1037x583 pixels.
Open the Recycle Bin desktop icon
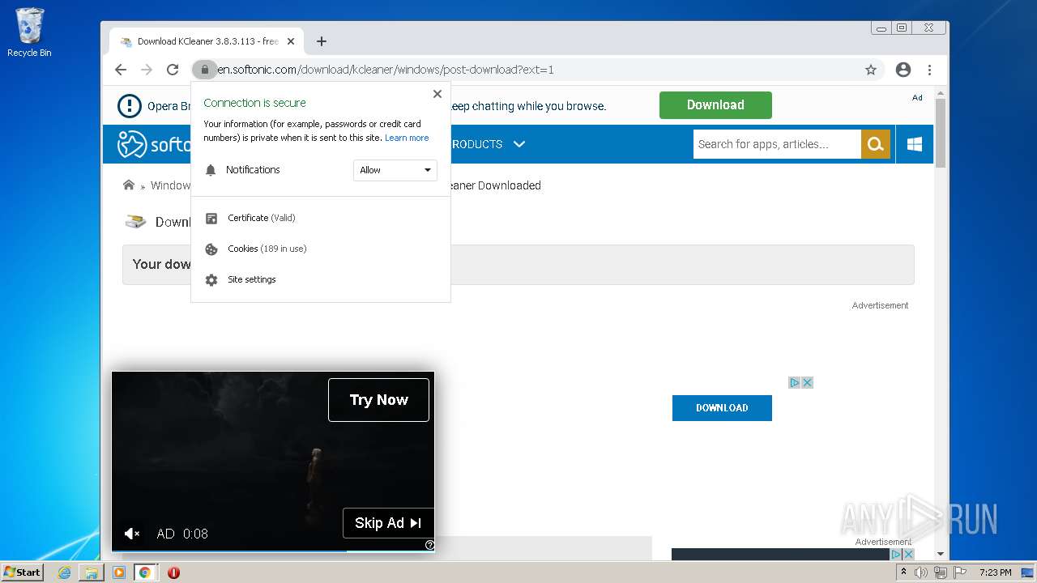point(29,33)
